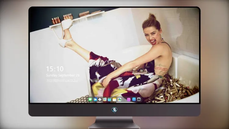The width and height of the screenshot is (229, 129).
Task: Open the clapperboard Videos app icon
Action: click(109, 99)
